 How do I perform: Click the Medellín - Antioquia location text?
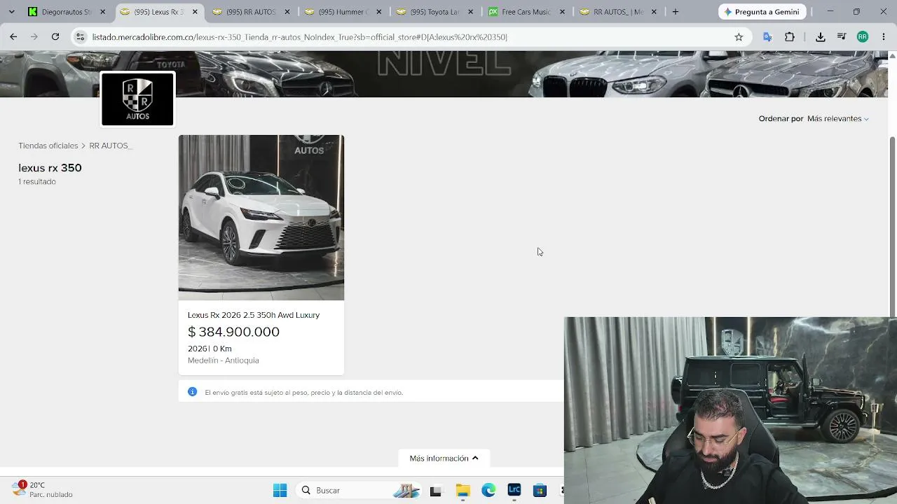tap(224, 360)
